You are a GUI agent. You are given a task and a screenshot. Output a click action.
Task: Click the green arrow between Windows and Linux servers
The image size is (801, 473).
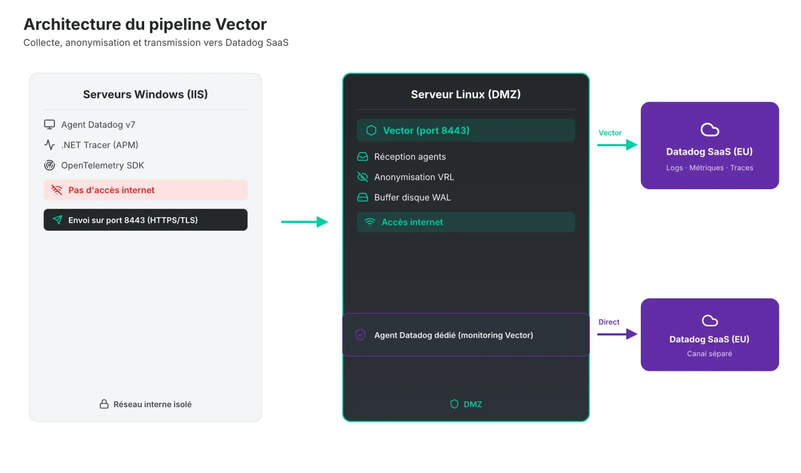[304, 222]
